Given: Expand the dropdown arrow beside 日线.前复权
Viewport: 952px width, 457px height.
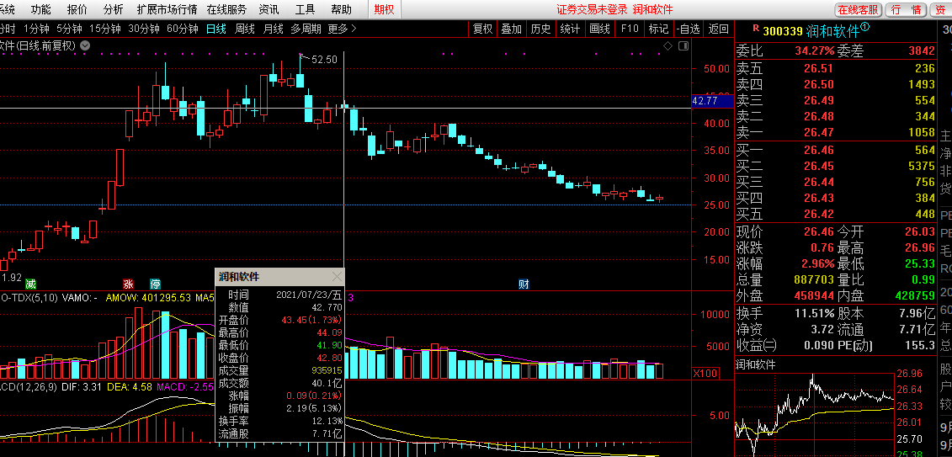Looking at the screenshot, I should pyautogui.click(x=85, y=45).
